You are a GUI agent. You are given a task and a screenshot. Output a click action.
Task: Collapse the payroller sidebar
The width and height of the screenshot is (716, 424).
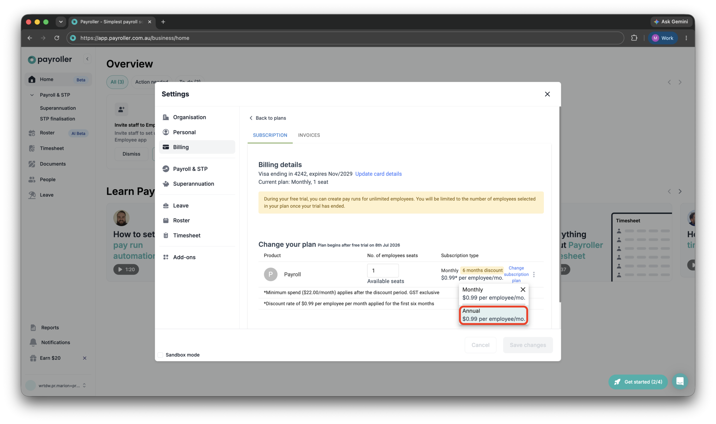[87, 59]
